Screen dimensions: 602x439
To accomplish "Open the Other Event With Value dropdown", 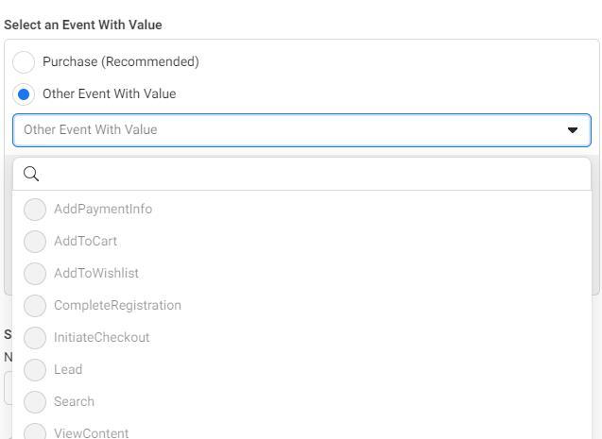I will [x=284, y=130].
